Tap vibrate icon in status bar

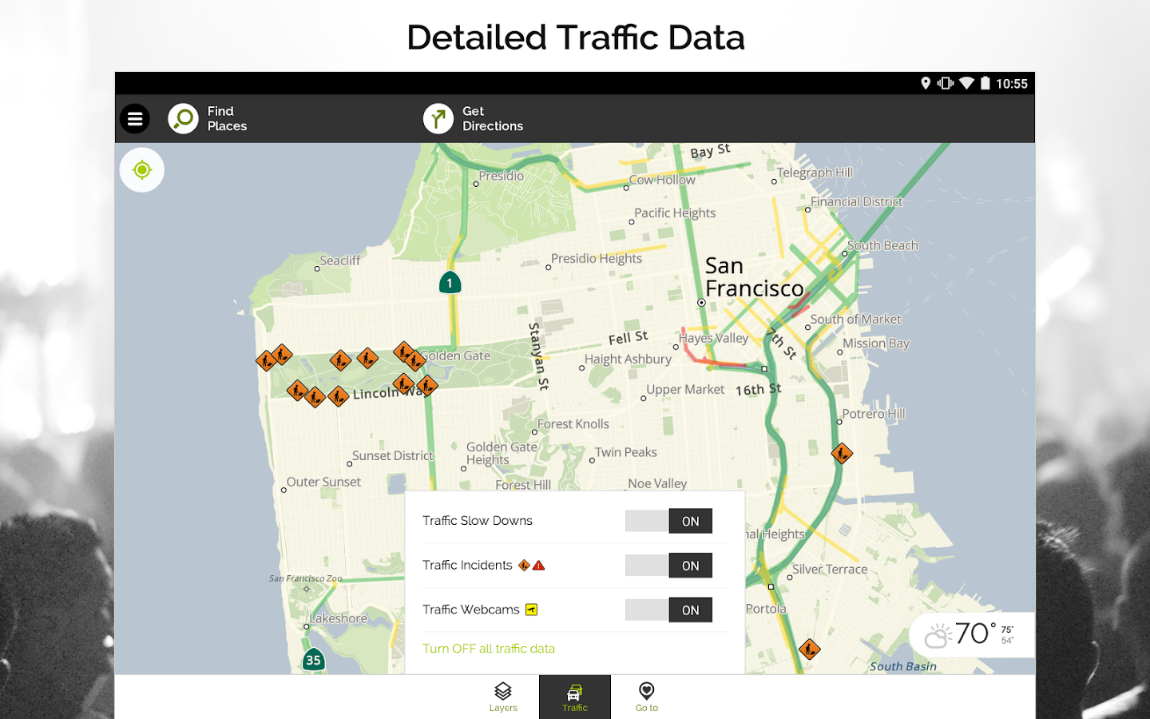(946, 83)
